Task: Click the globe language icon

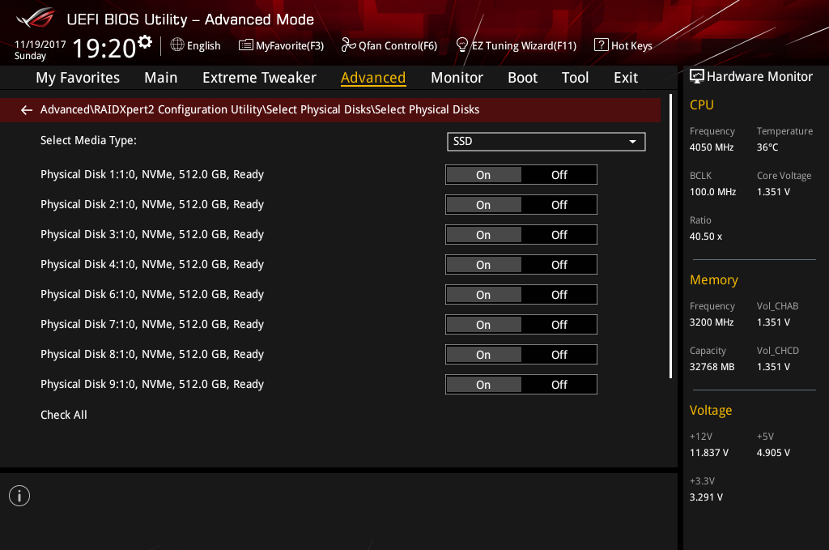Action: 177,45
